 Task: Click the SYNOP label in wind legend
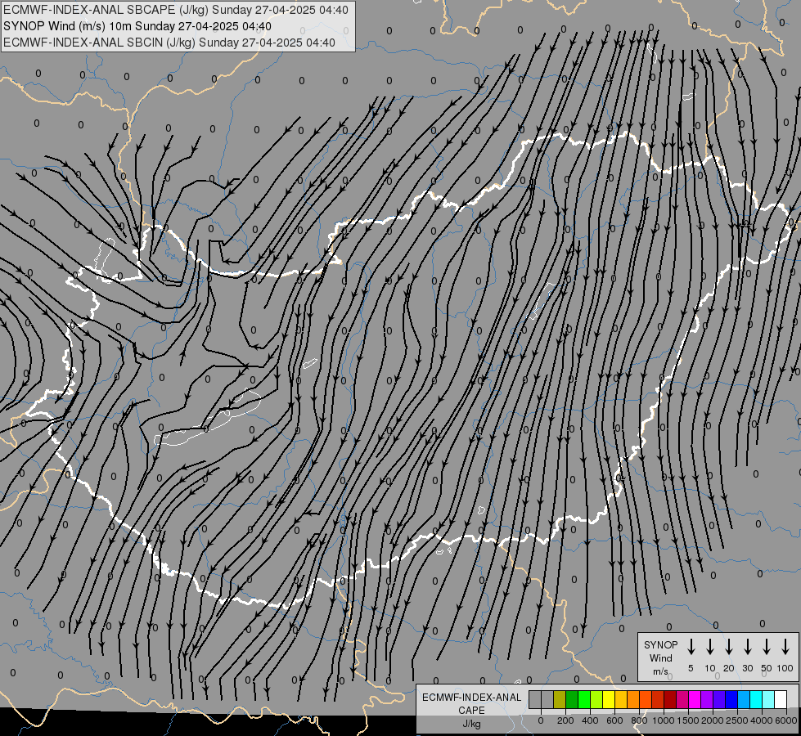660,644
